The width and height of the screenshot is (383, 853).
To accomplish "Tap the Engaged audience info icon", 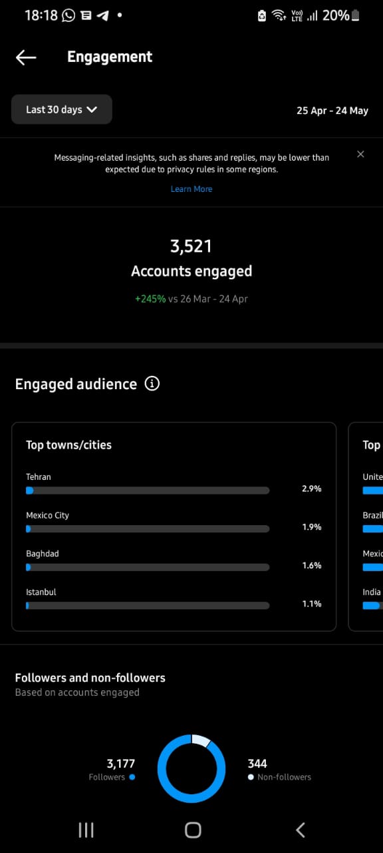I will coord(152,384).
